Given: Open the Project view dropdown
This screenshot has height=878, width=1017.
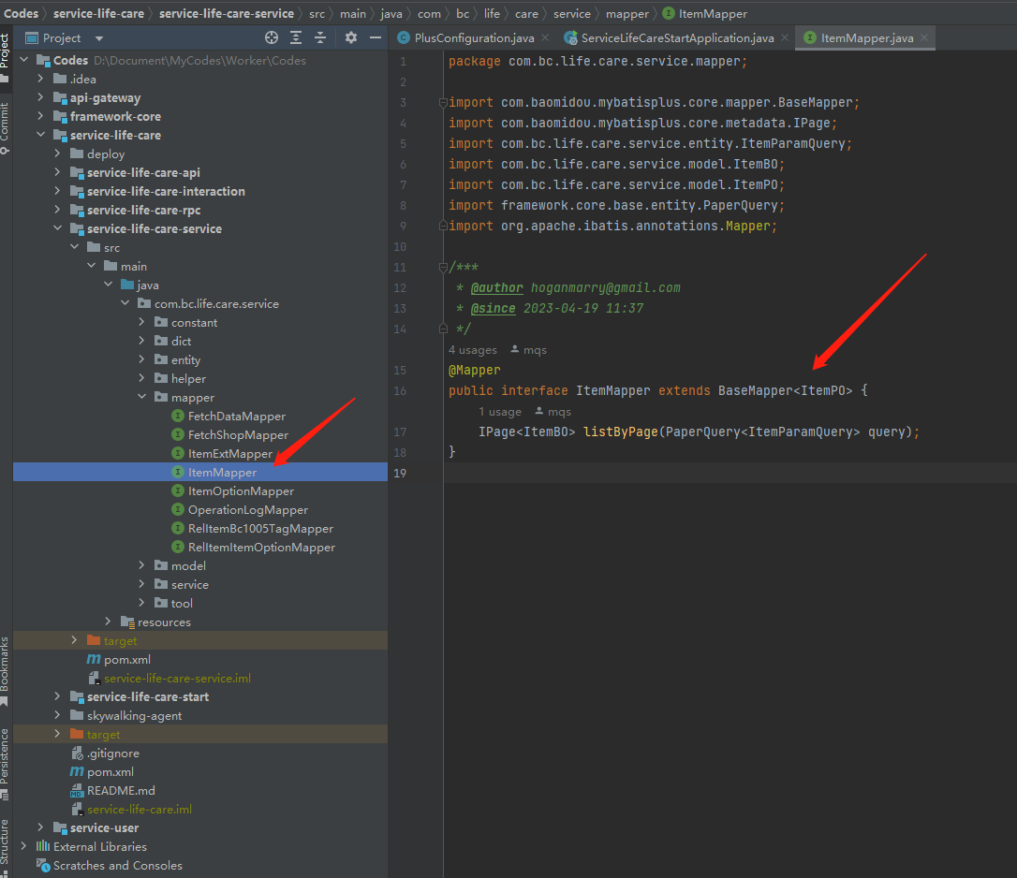Looking at the screenshot, I should [x=99, y=39].
